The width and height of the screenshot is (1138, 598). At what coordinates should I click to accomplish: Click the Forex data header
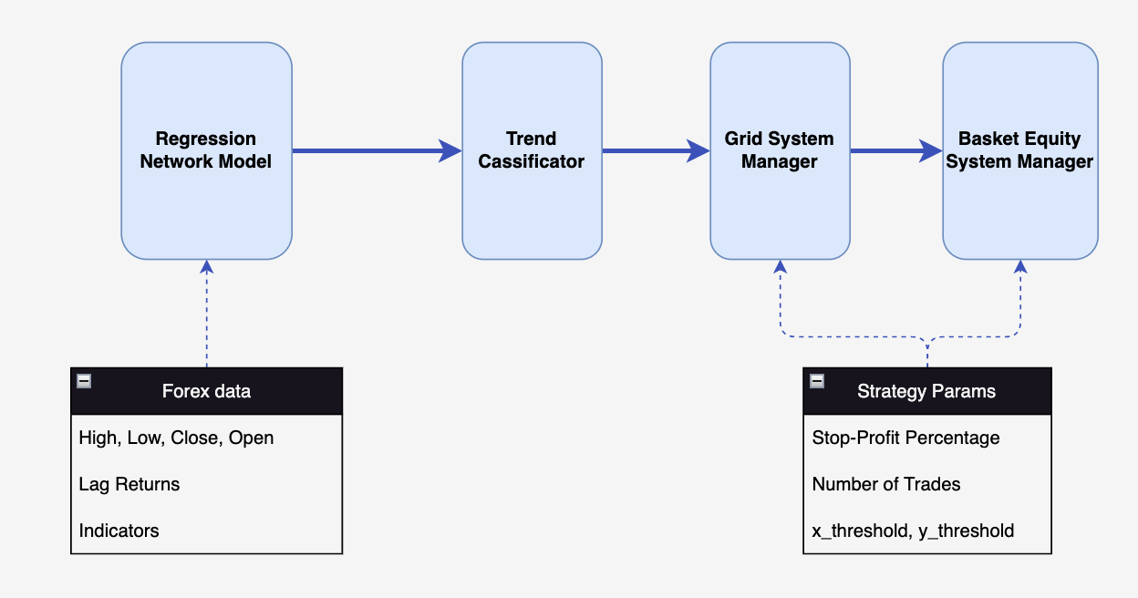click(207, 391)
